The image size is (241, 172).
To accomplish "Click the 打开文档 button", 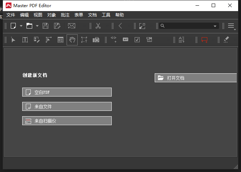I will tap(196, 78).
